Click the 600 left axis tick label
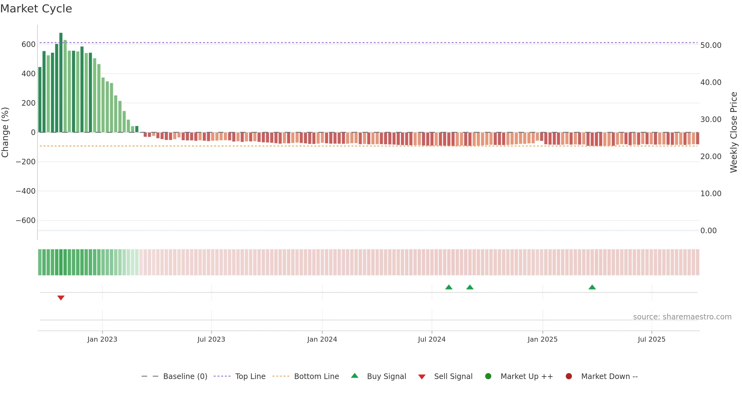 point(28,44)
